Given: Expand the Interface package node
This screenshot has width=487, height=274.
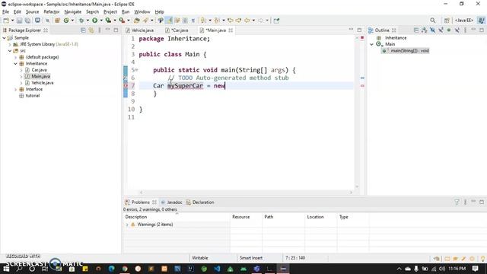Looking at the screenshot, I should pyautogui.click(x=15, y=90).
